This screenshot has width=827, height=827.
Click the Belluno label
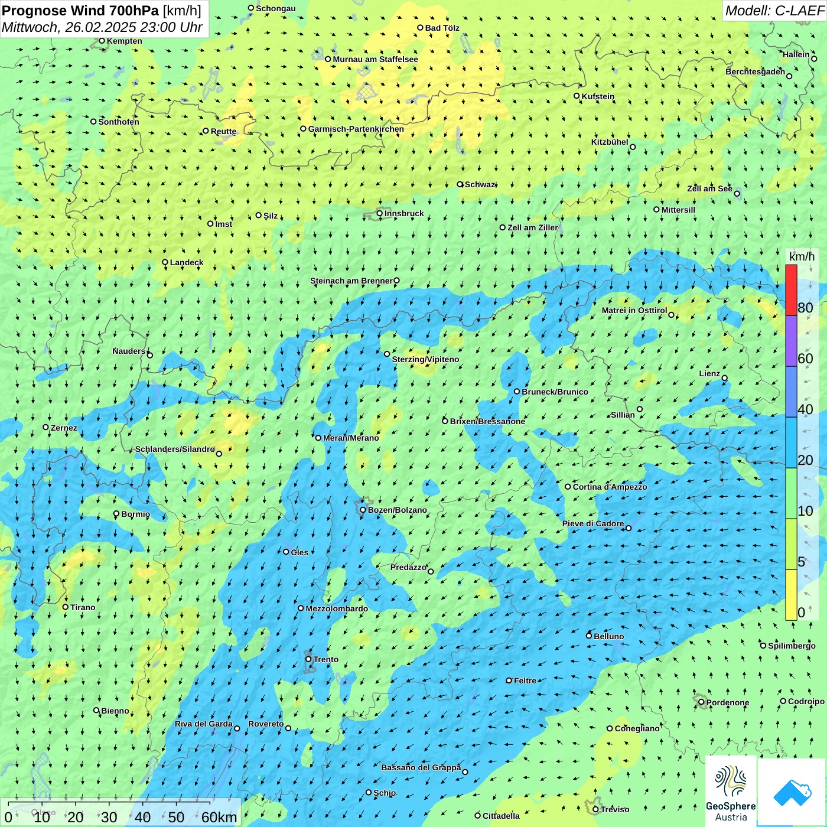click(608, 636)
